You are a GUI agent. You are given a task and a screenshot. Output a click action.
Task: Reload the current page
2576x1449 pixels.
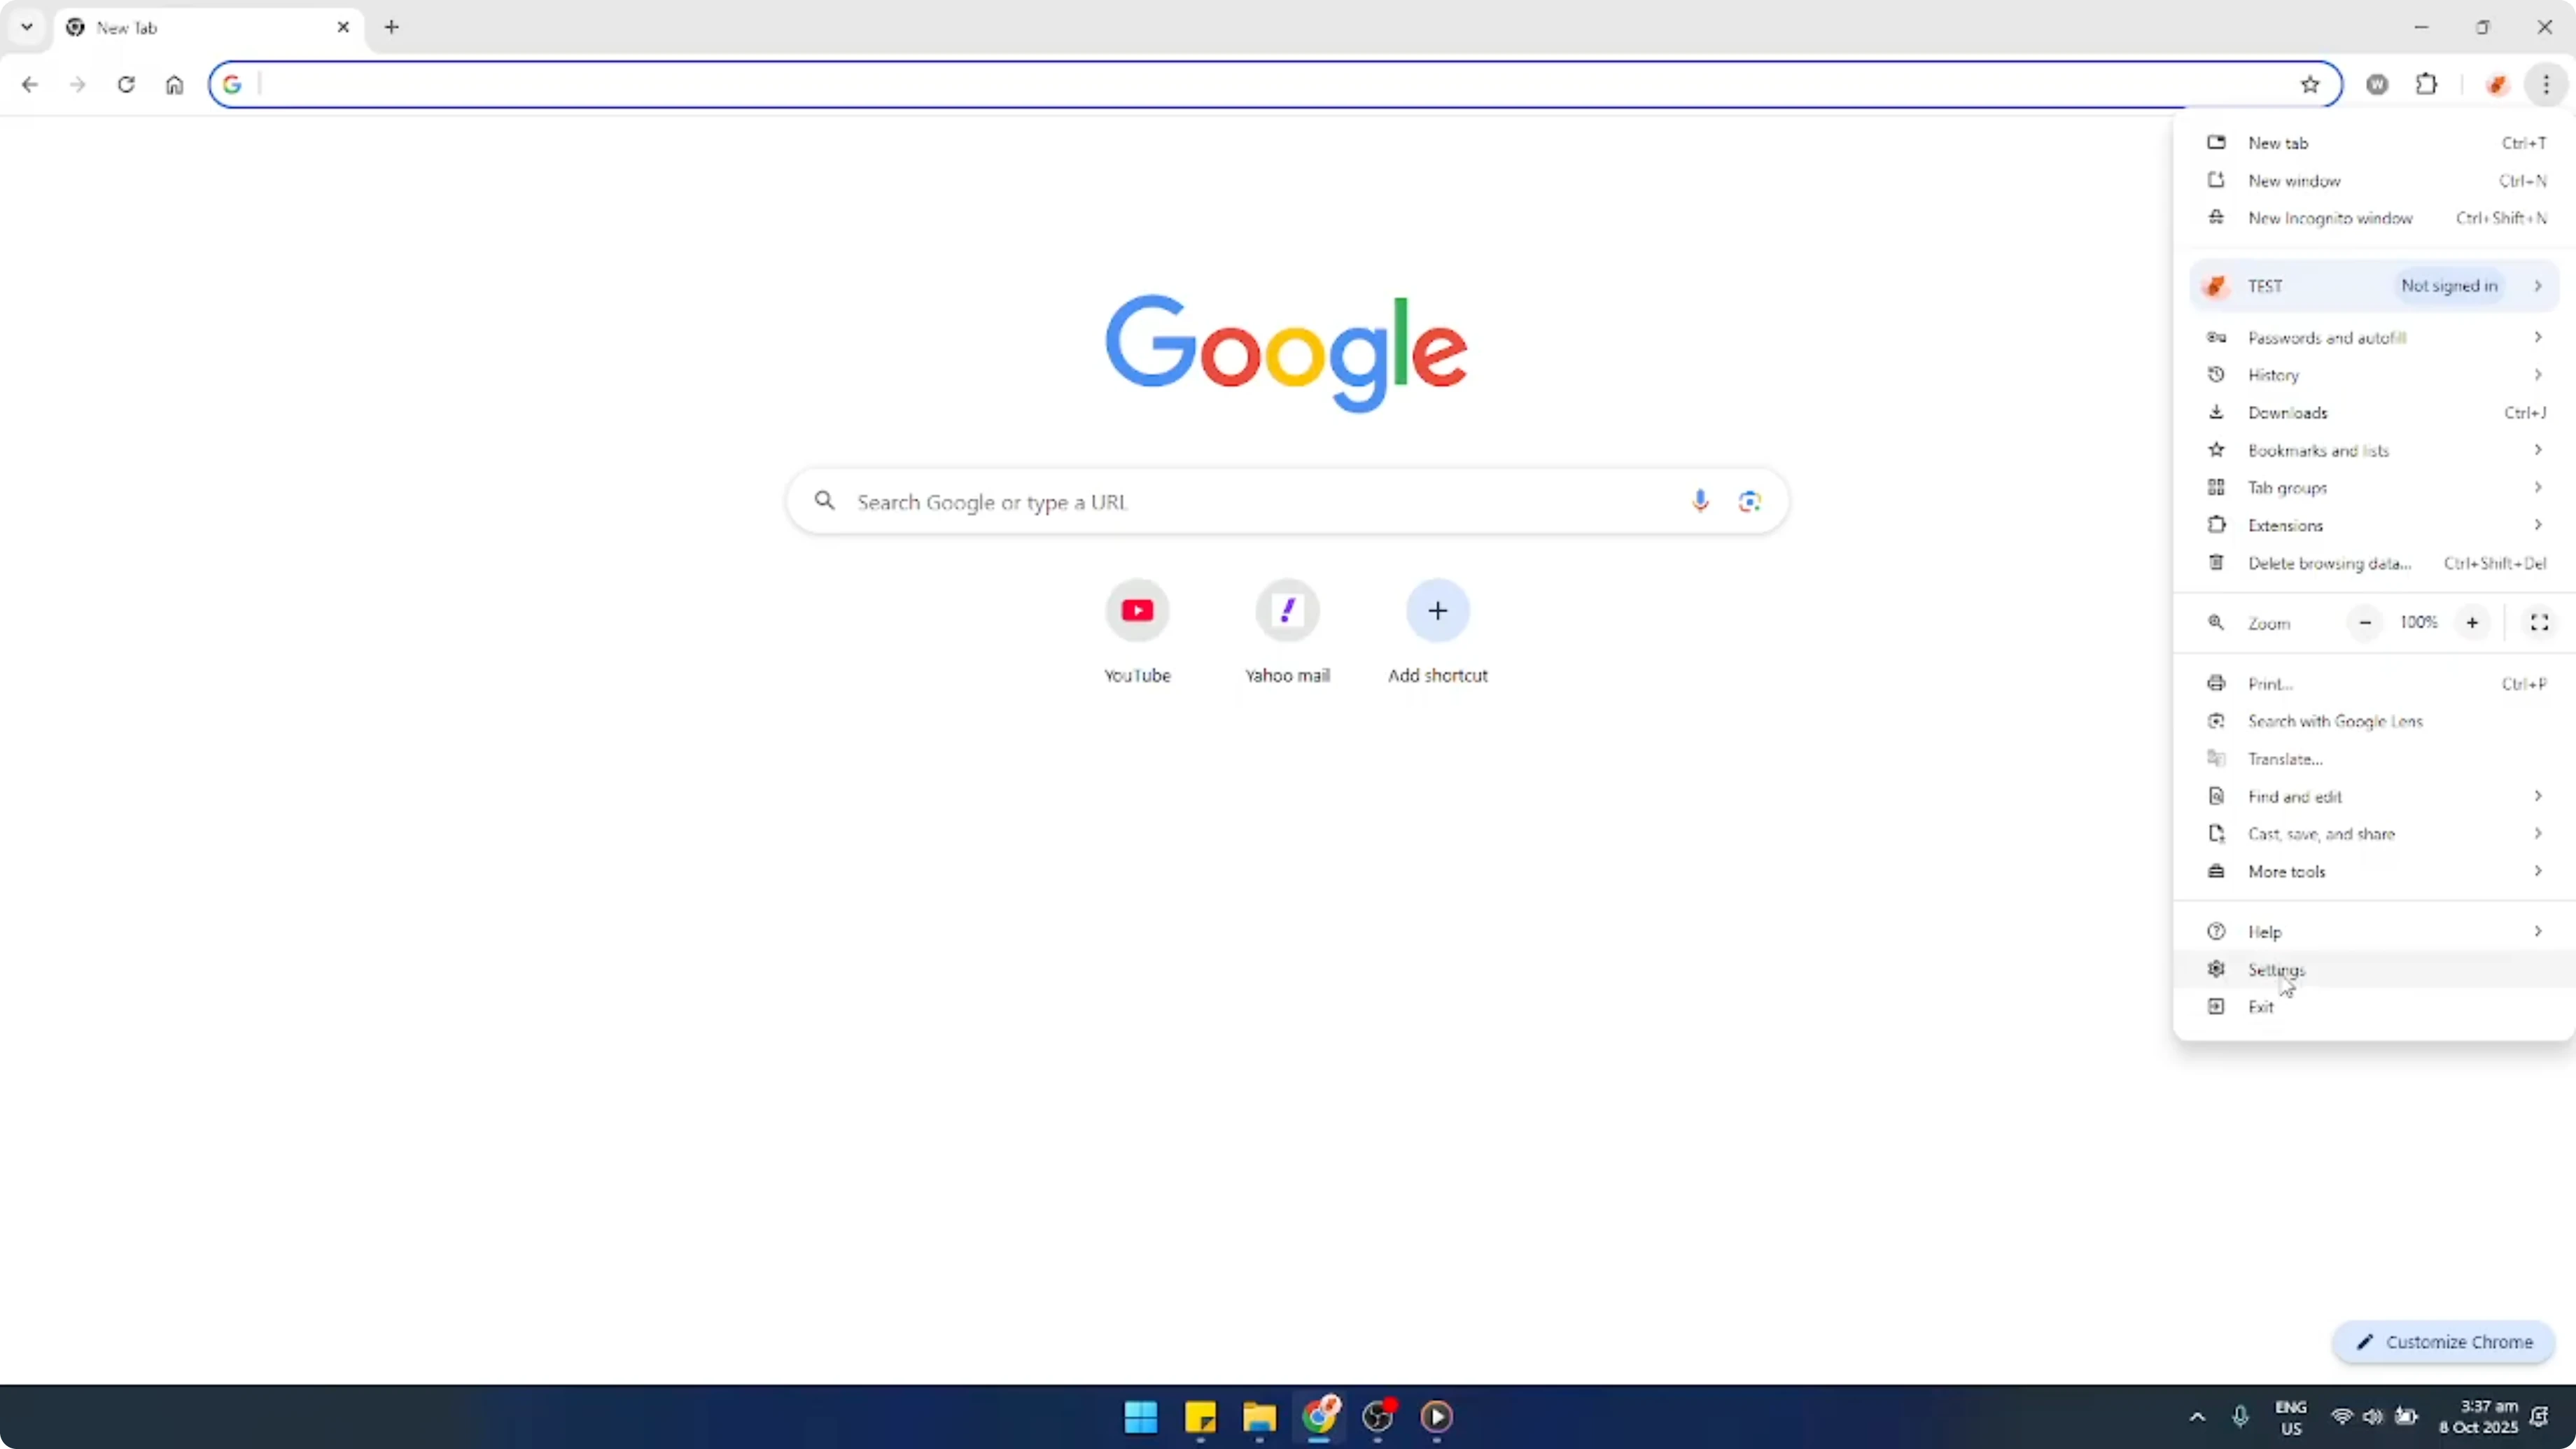pyautogui.click(x=126, y=85)
